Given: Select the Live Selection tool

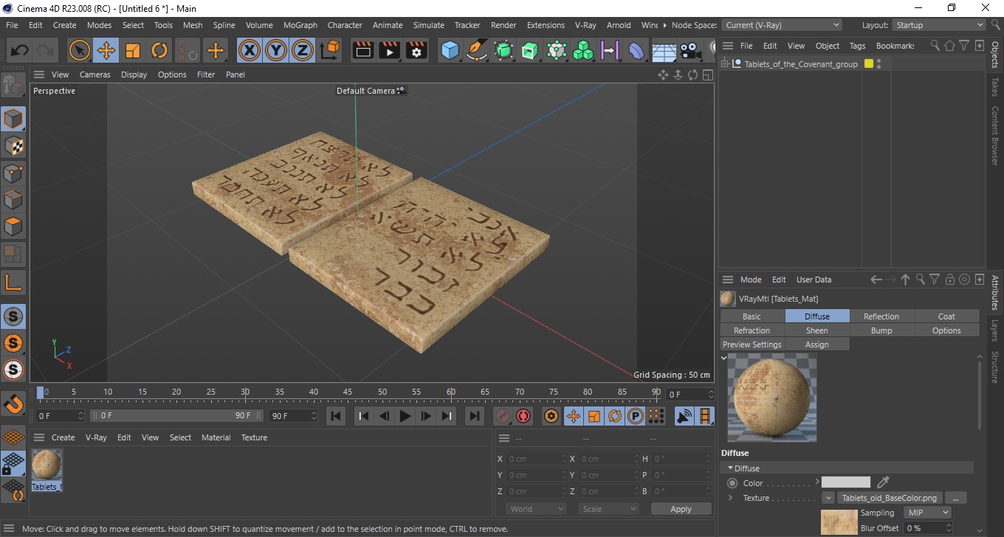Looking at the screenshot, I should point(80,51).
